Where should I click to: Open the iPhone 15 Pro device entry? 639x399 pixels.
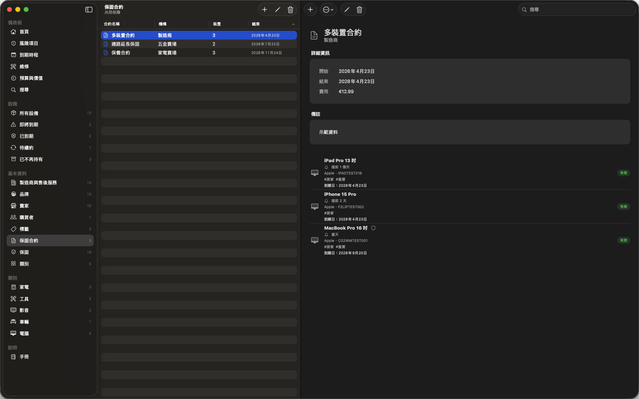470,206
